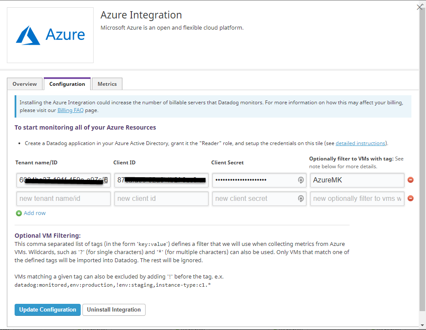Viewport: 426px width, 330px height.
Task: Open the Billing FAQ link
Action: (70, 110)
